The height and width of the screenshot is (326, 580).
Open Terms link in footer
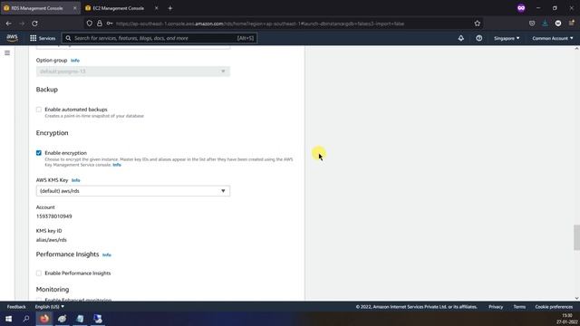pos(519,307)
